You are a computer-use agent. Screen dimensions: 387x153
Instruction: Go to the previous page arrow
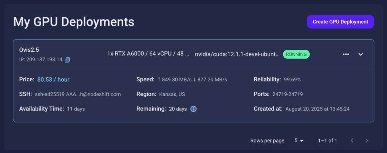352,141
